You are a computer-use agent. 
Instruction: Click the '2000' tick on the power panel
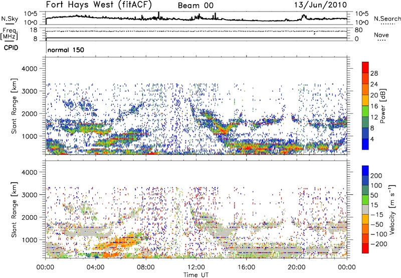[30, 113]
